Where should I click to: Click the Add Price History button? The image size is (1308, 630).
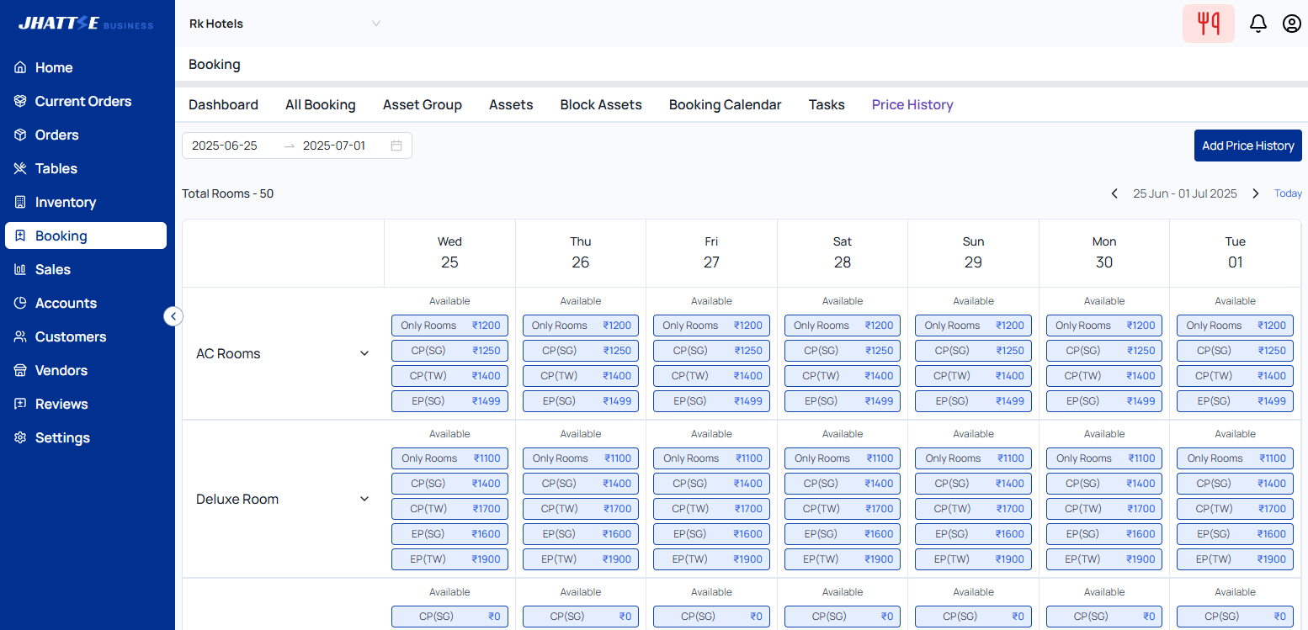[1247, 146]
